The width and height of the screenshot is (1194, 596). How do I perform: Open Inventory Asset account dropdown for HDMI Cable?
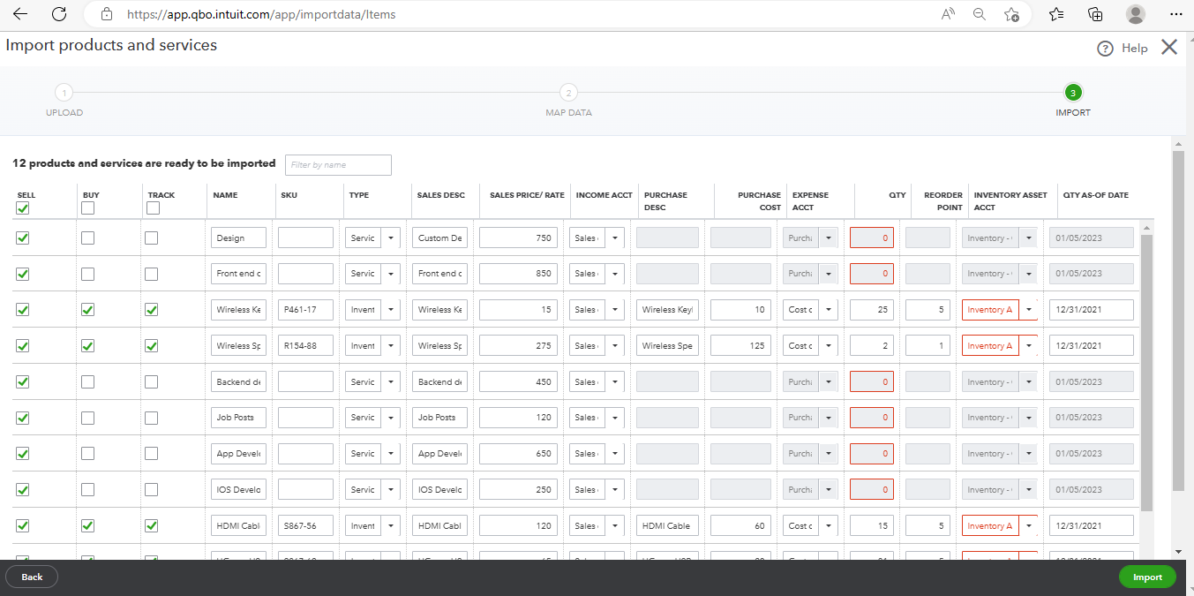(1028, 525)
